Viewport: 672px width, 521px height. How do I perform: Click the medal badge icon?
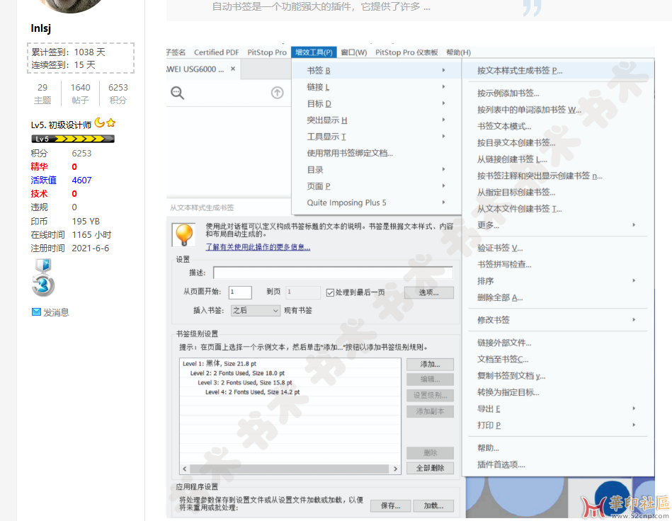point(42,277)
